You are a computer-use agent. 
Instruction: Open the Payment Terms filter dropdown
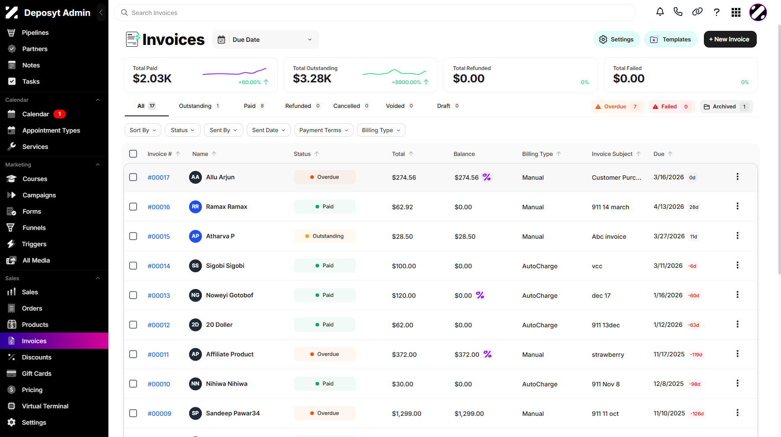point(324,130)
